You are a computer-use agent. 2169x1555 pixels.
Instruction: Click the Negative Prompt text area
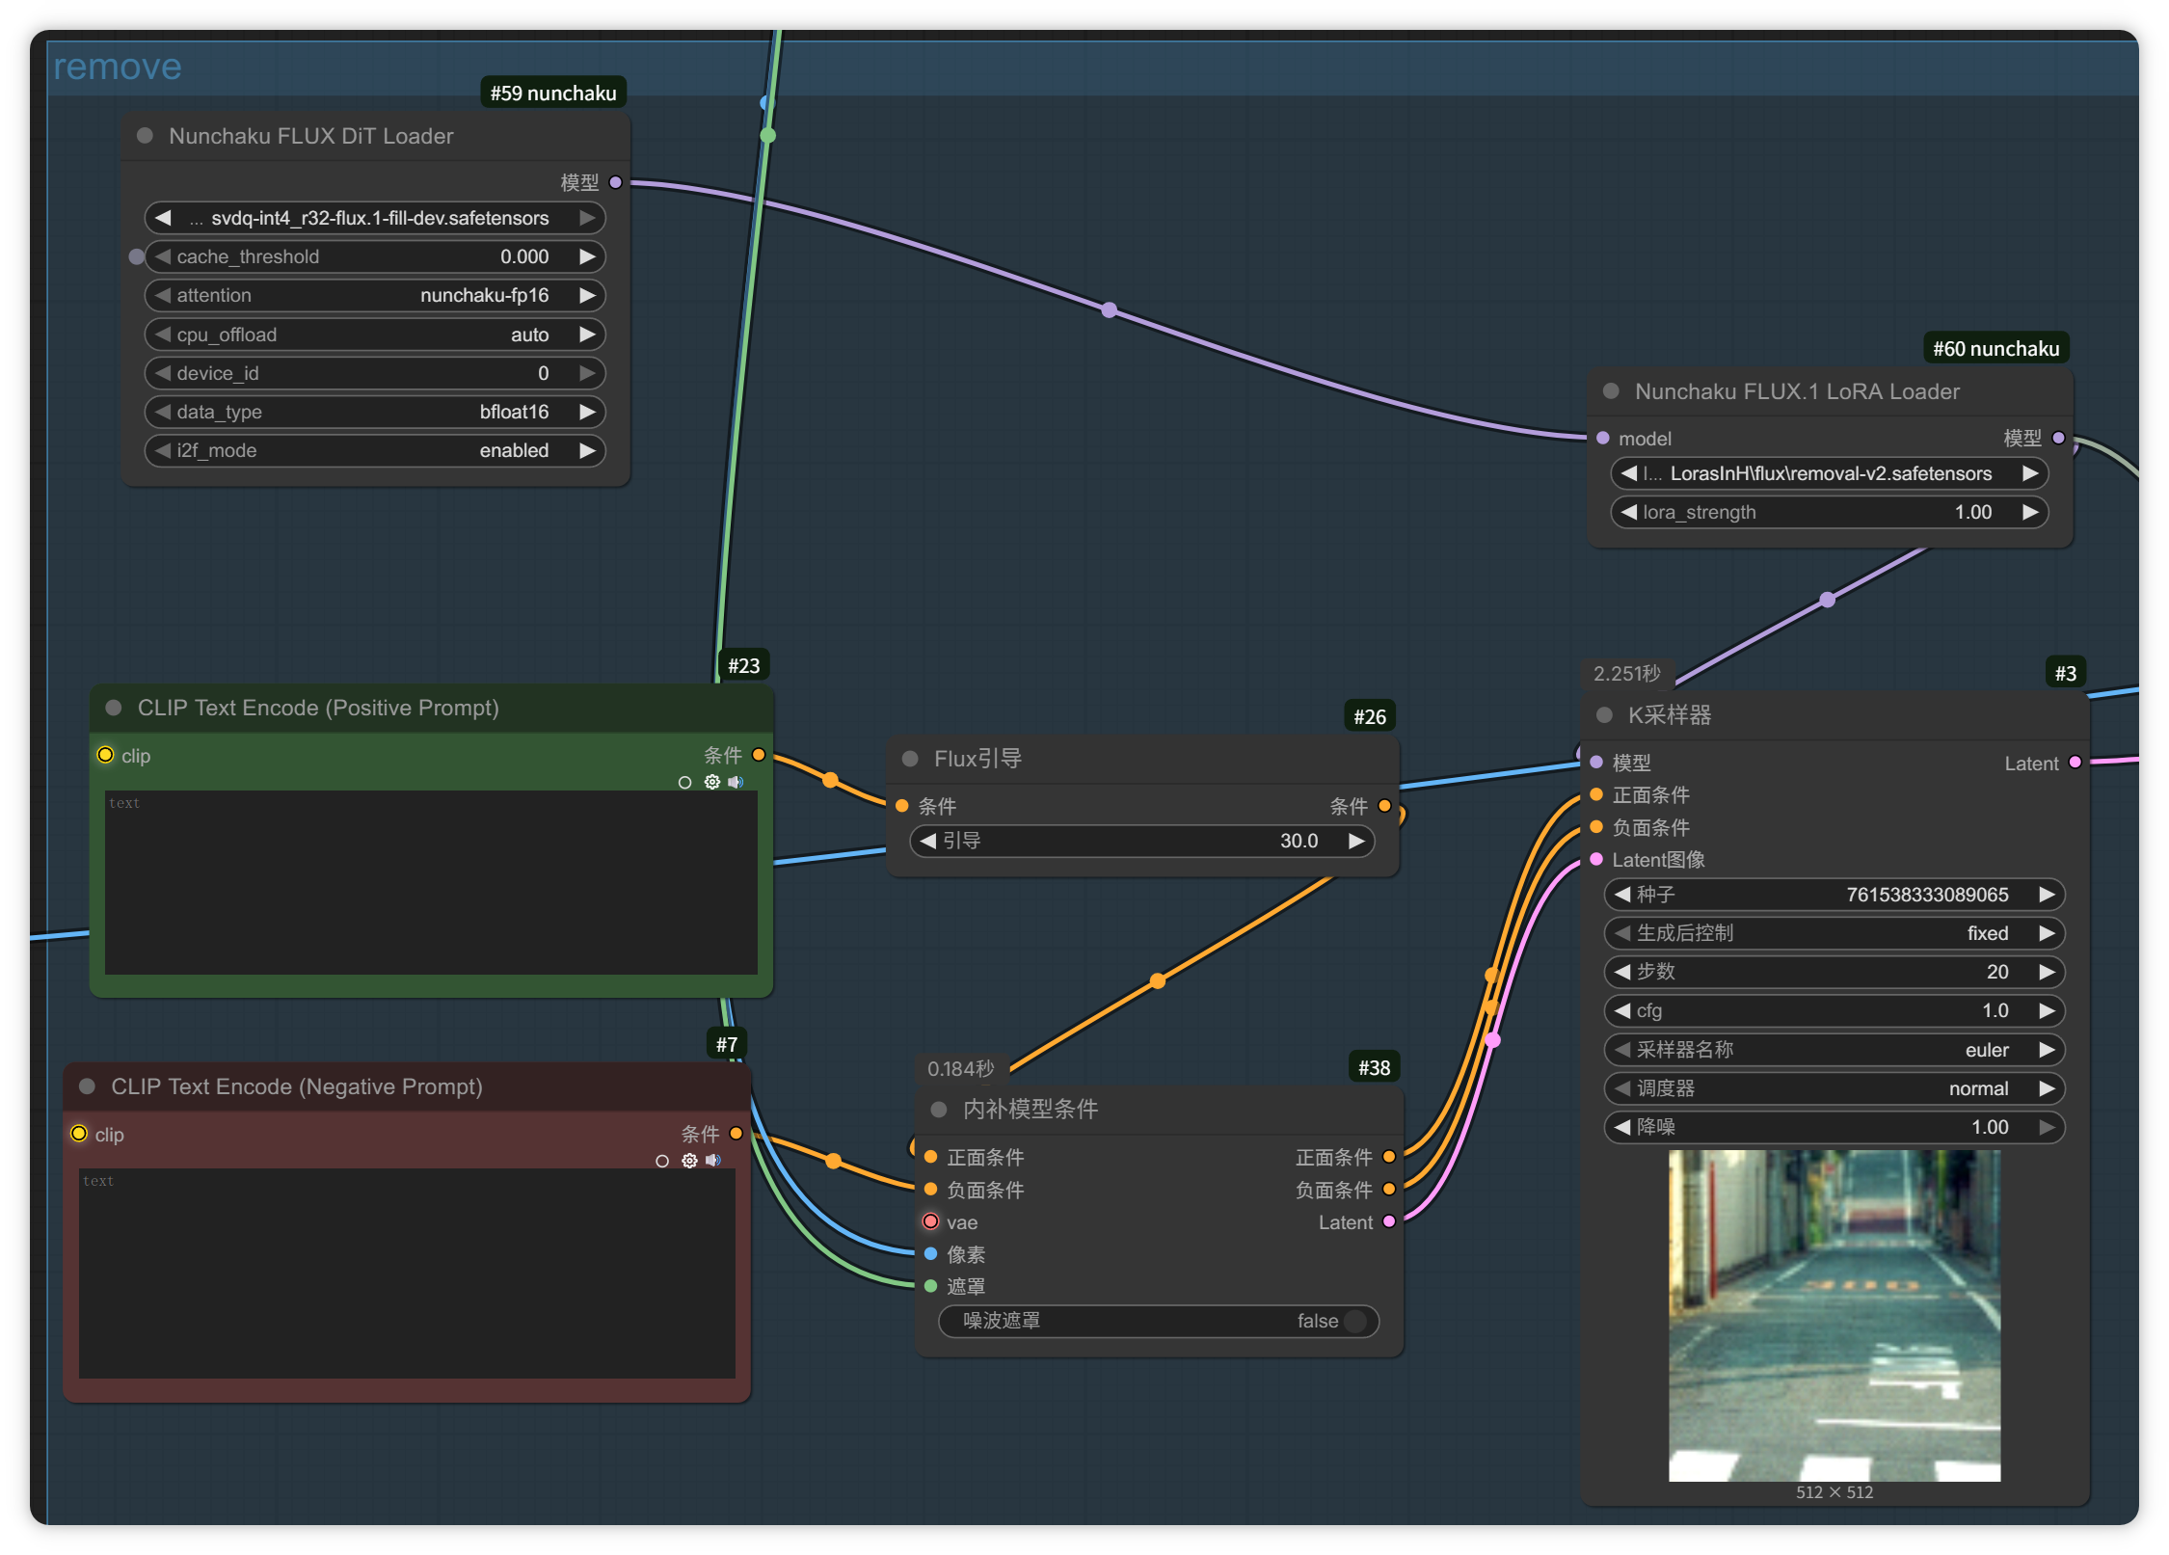407,1273
